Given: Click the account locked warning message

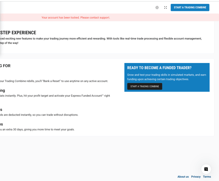Looking at the screenshot, I should (x=76, y=18).
